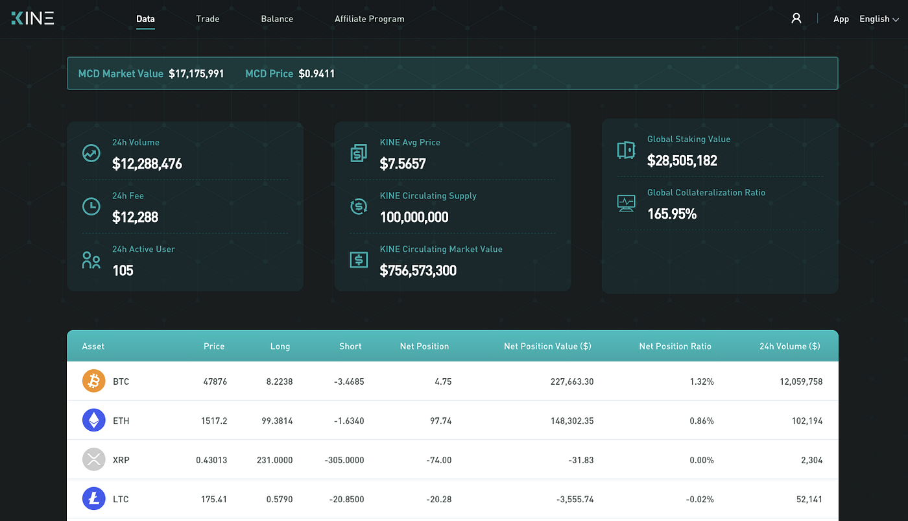Click the XRP net position -74.00
The image size is (908, 521).
438,460
